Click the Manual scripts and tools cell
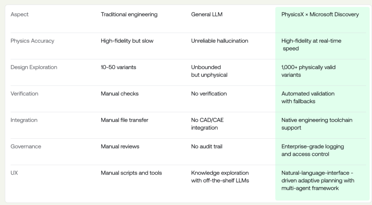 tap(131, 173)
